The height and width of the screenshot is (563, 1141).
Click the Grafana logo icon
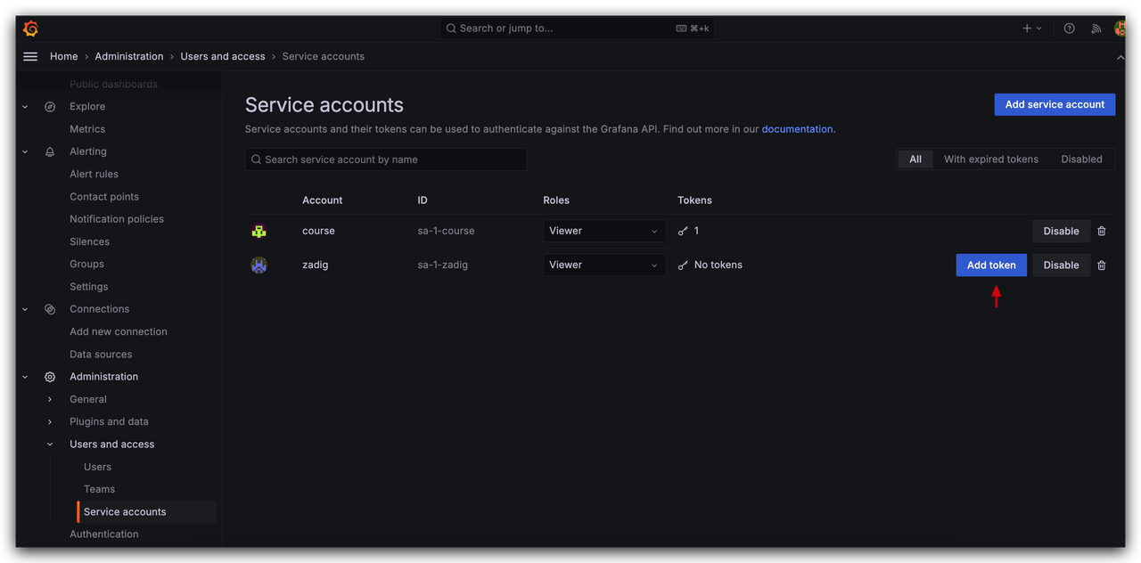click(30, 29)
